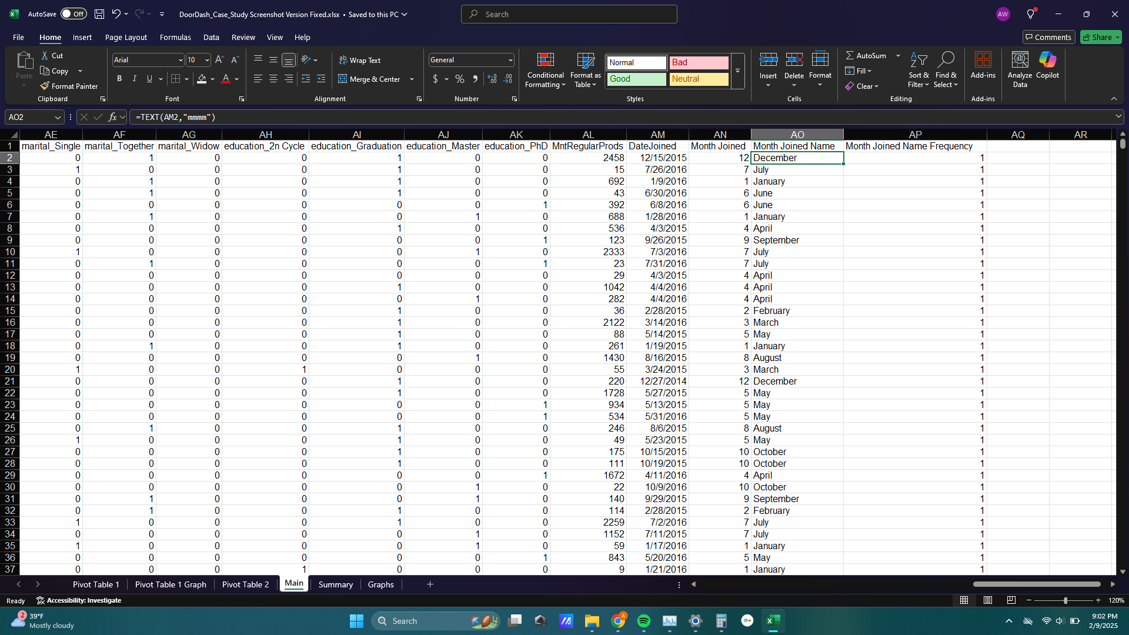Toggle the AutoSave switch
The height and width of the screenshot is (635, 1129).
[x=74, y=14]
